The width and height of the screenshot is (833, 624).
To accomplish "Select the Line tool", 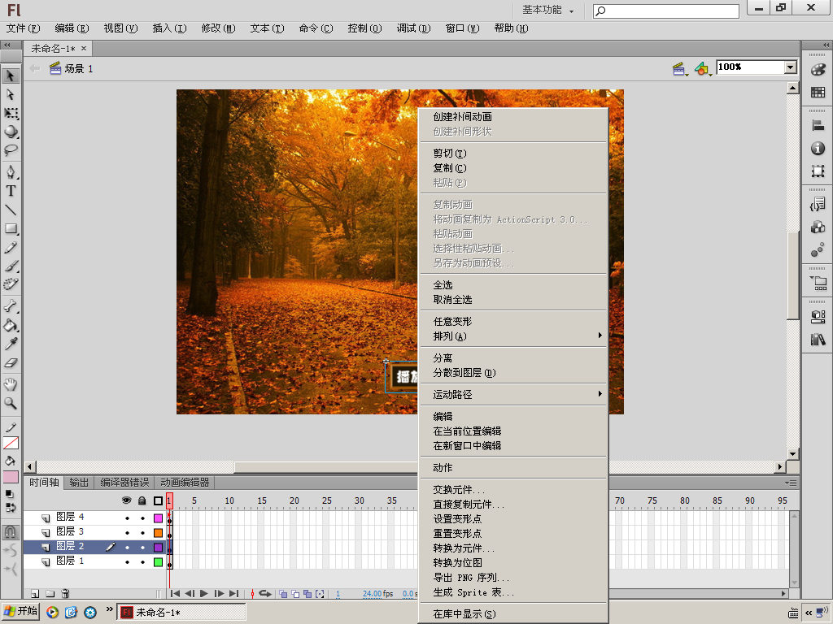I will [11, 210].
